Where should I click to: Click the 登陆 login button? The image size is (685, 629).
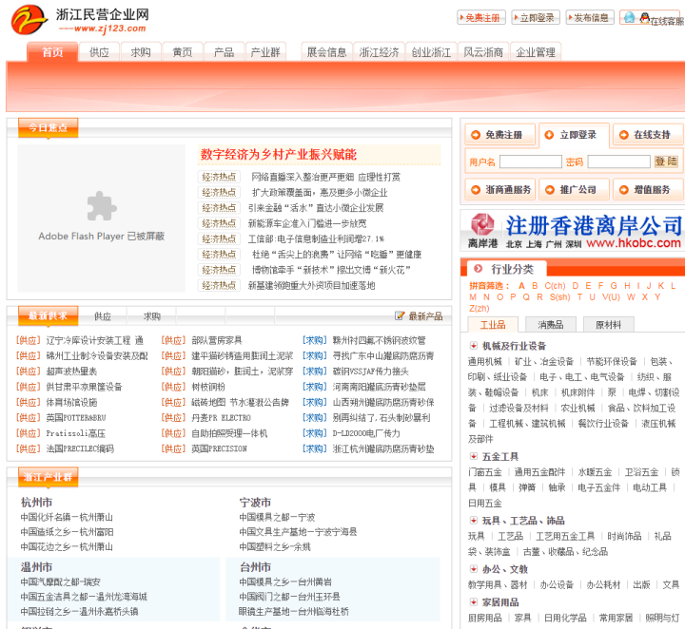pos(666,162)
